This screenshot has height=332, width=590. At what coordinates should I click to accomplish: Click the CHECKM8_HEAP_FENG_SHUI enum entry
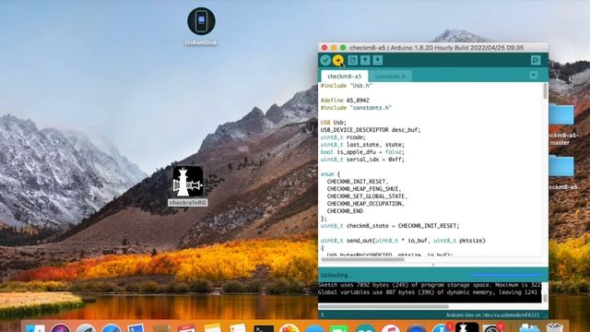tap(364, 189)
